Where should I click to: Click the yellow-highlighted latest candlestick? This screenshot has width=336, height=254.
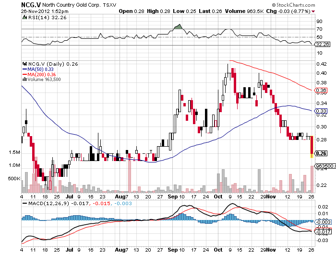(x=312, y=147)
